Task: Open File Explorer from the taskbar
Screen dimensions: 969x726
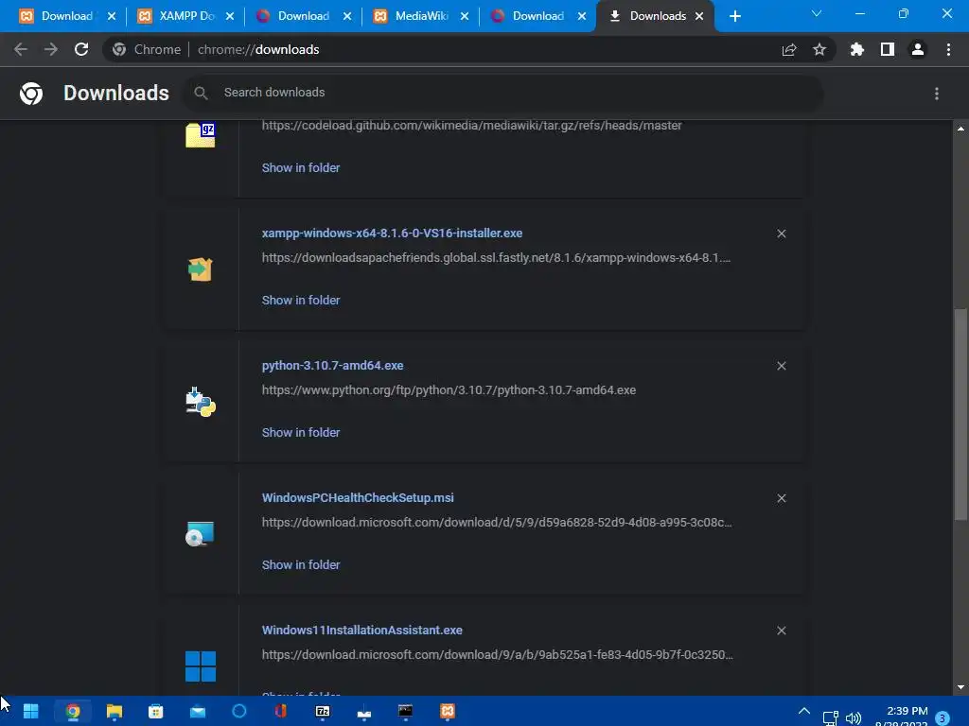Action: tap(115, 711)
